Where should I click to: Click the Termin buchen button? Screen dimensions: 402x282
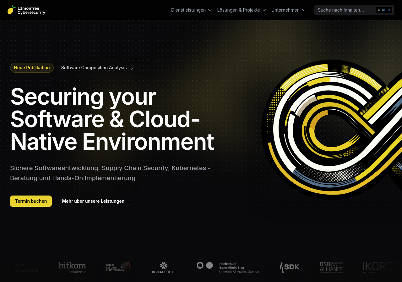pos(31,201)
